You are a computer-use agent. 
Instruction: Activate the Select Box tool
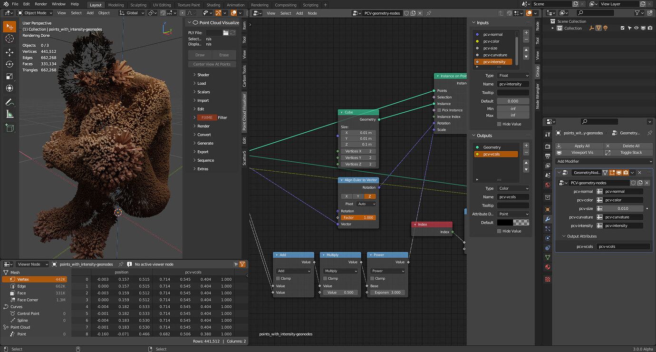pos(10,27)
